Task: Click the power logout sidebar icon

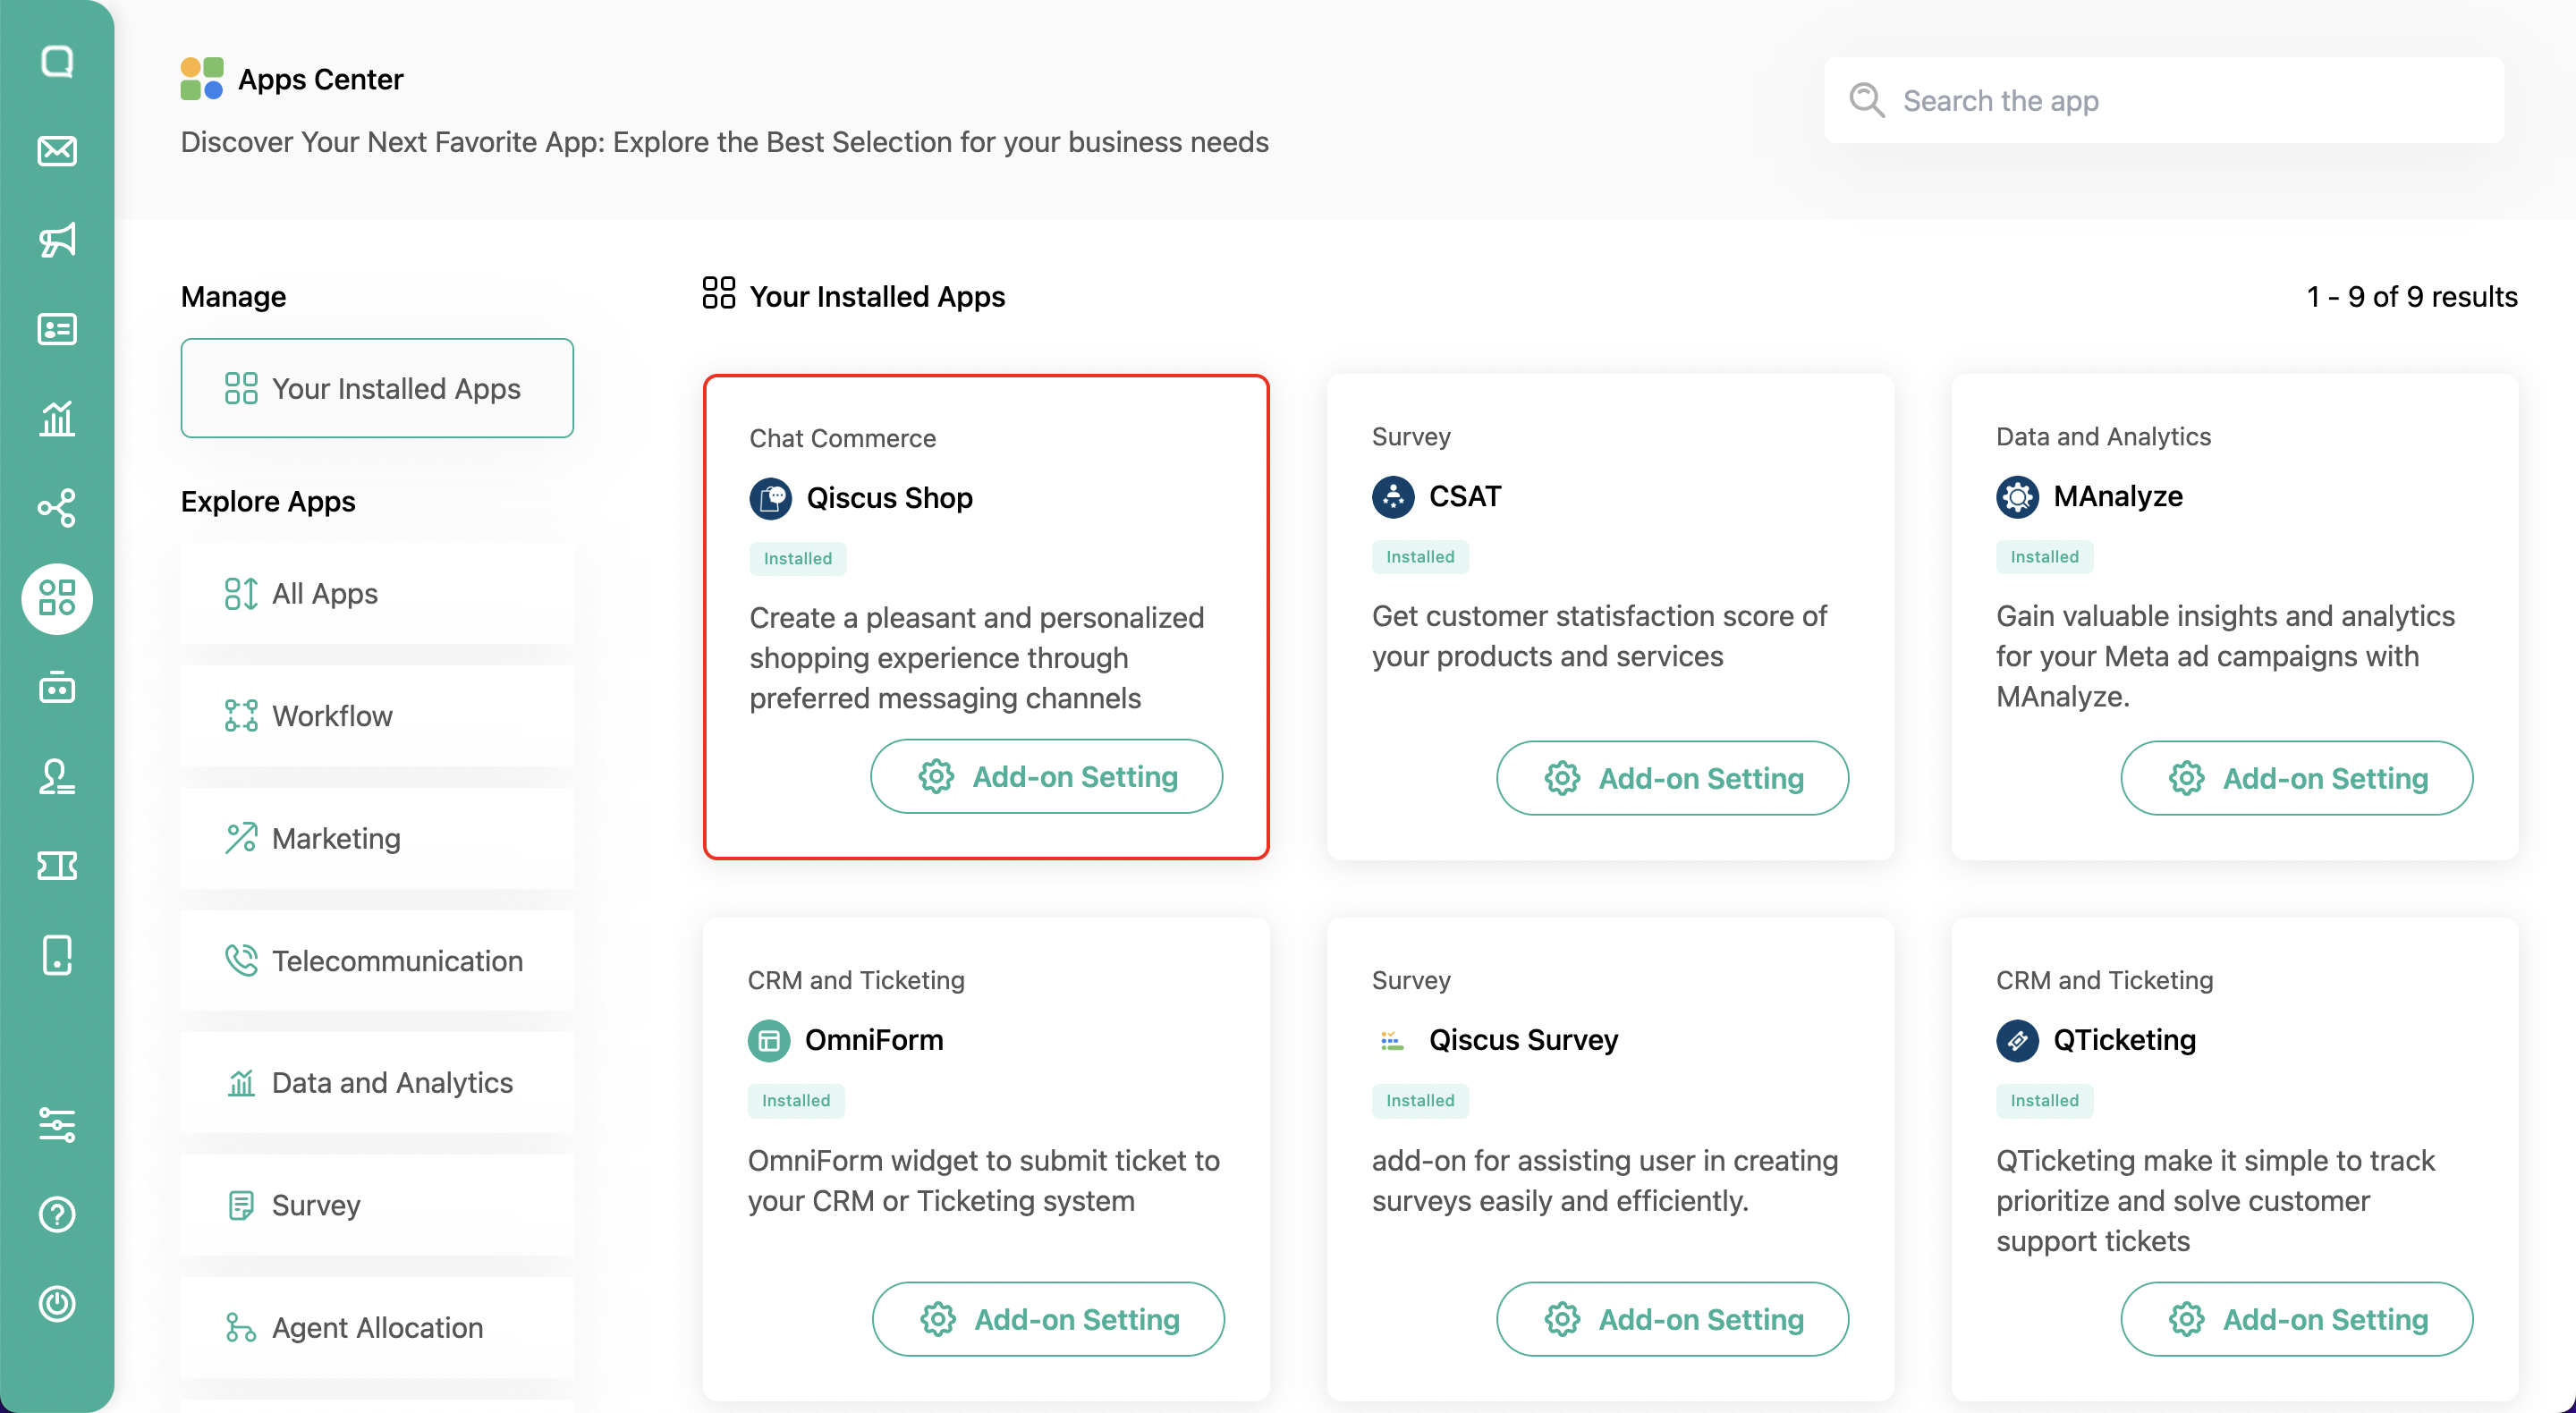Action: [x=57, y=1303]
